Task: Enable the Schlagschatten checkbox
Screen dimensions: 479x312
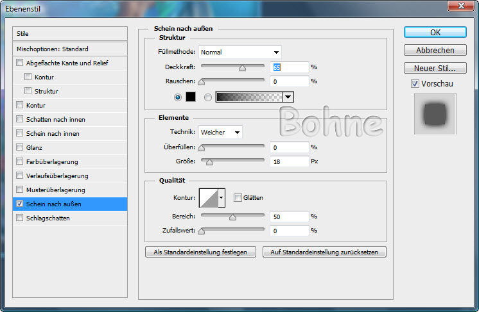Action: (x=20, y=218)
